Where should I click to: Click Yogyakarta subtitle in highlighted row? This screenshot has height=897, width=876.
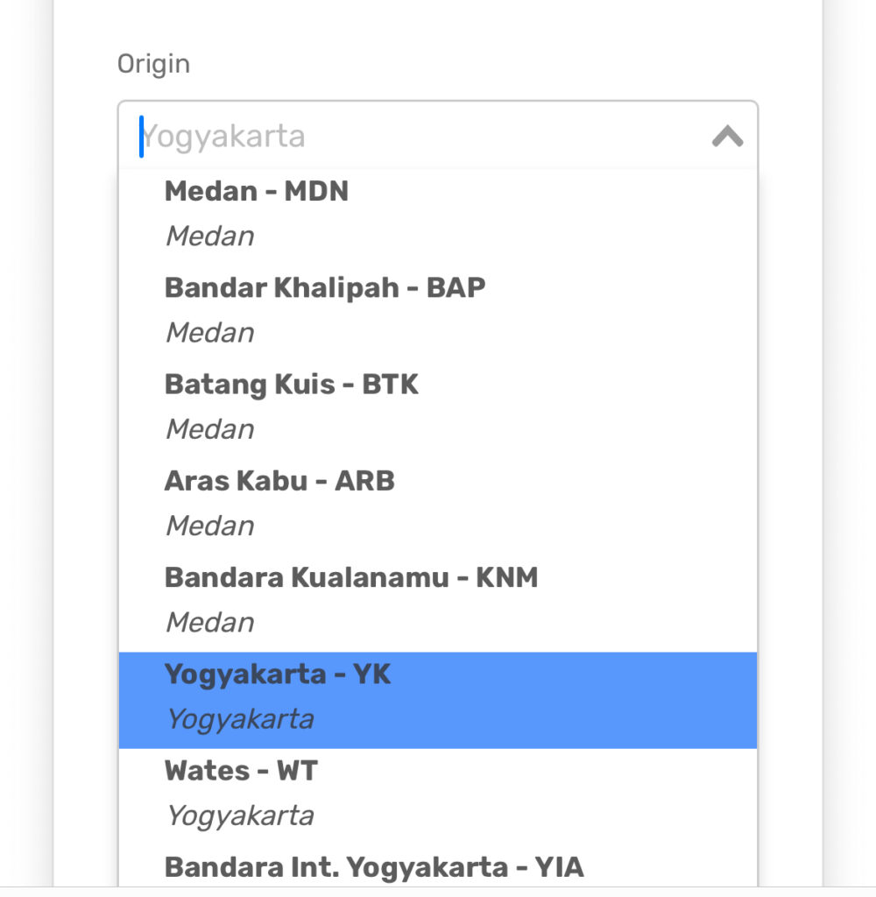pos(240,720)
